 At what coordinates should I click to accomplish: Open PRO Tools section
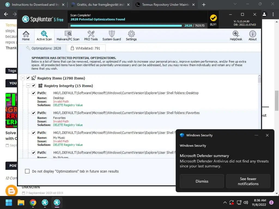[x=91, y=36]
